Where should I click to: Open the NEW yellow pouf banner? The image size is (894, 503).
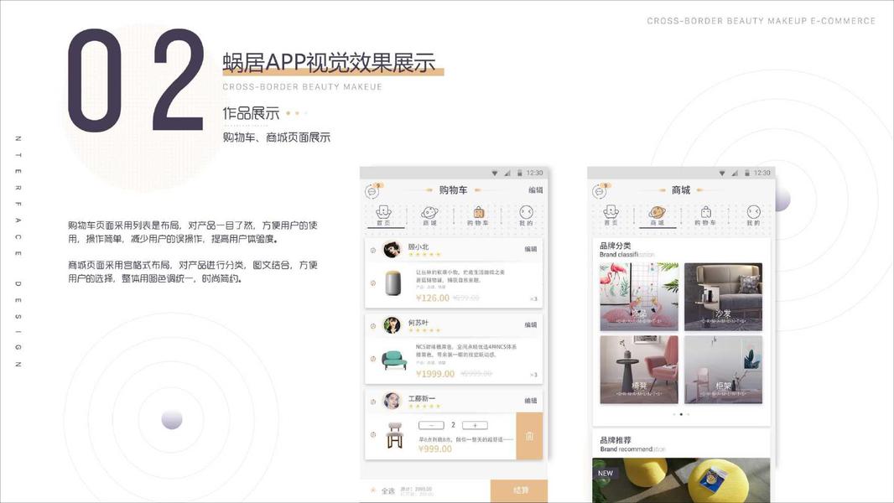point(681,480)
